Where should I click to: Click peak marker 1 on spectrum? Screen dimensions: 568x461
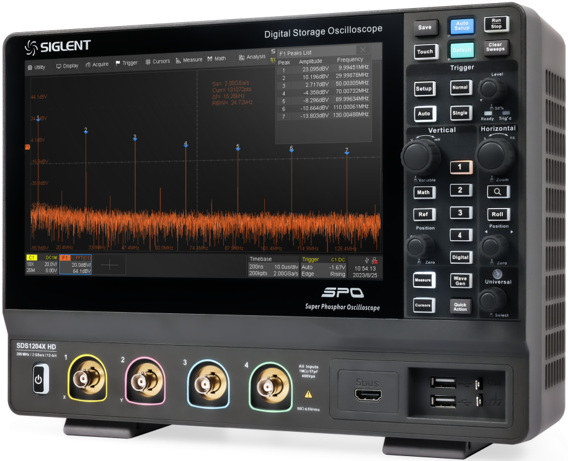38,119
